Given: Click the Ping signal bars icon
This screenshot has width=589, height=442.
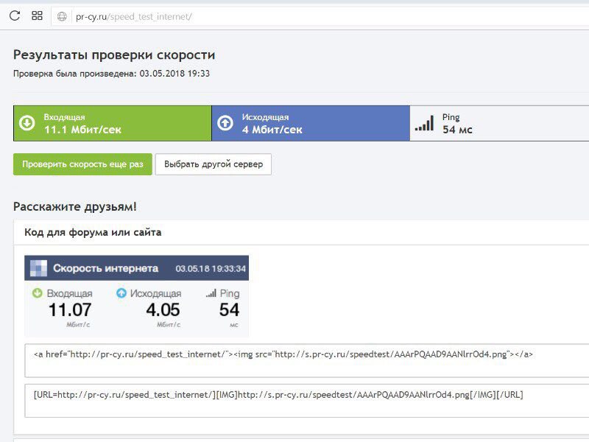Looking at the screenshot, I should click(x=425, y=123).
